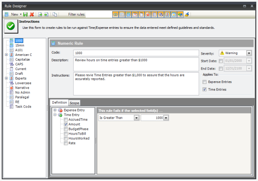Image resolution: width=258 pixels, height=181 pixels.
Task: Click the Copy rule icon in toolbar
Action: coord(55,14)
